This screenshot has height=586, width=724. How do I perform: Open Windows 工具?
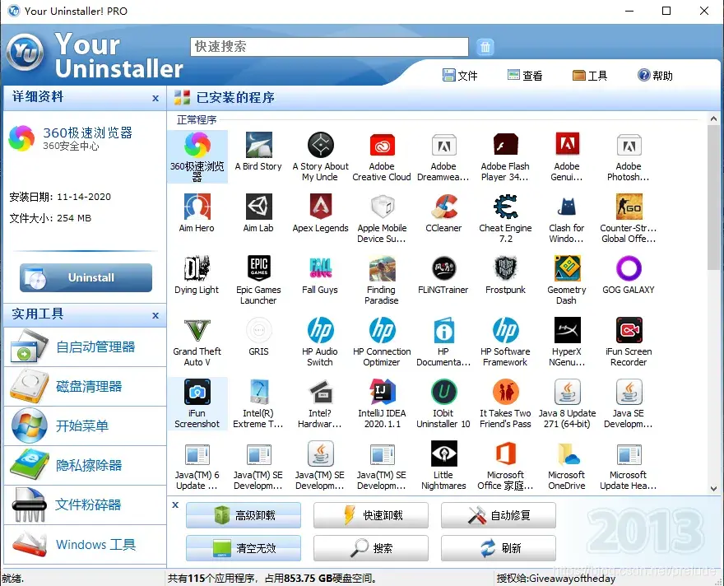click(x=85, y=545)
